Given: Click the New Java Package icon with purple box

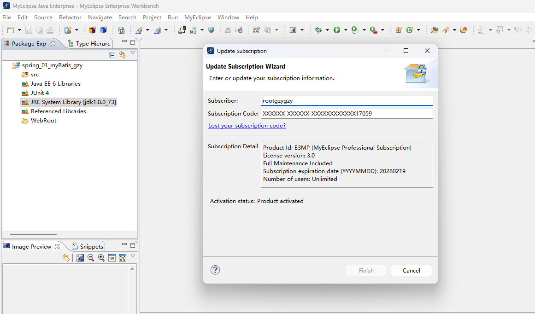Looking at the screenshot, I should tap(92, 30).
